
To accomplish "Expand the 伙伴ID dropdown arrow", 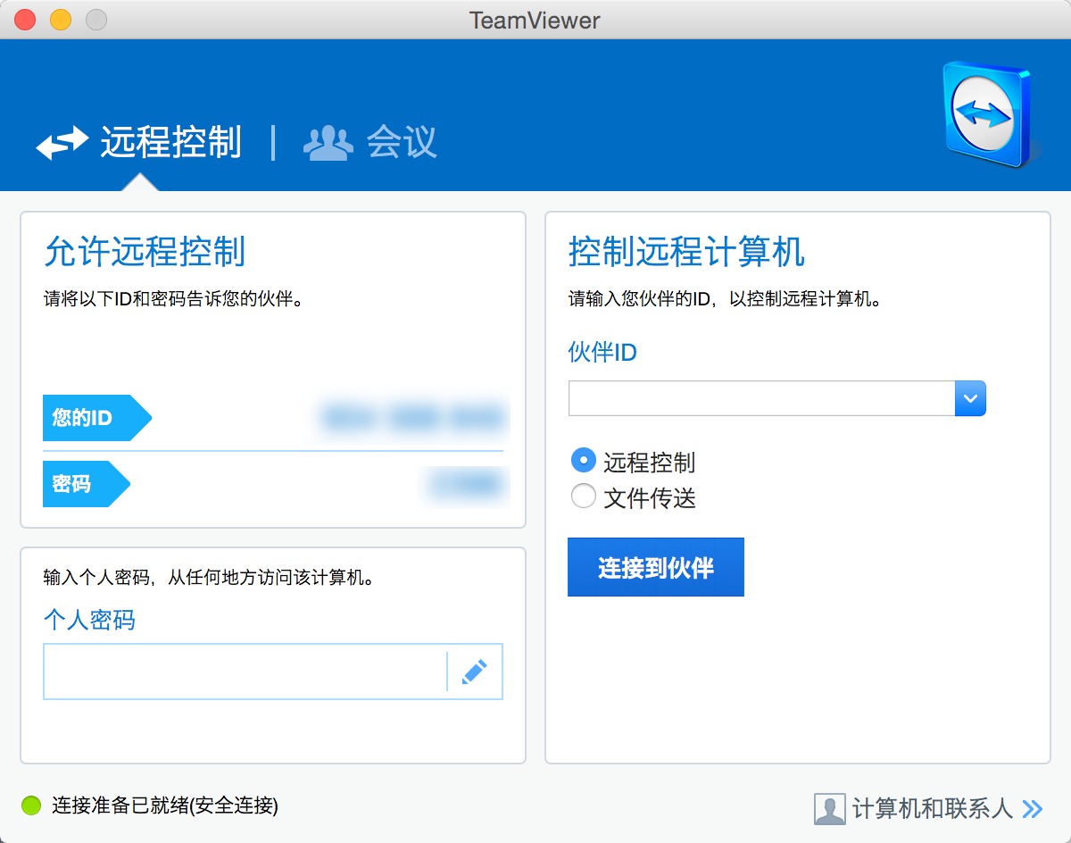I will click(x=970, y=398).
